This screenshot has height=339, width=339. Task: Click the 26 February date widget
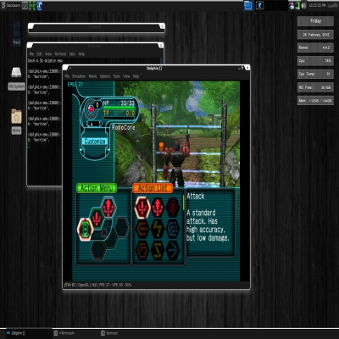point(315,35)
